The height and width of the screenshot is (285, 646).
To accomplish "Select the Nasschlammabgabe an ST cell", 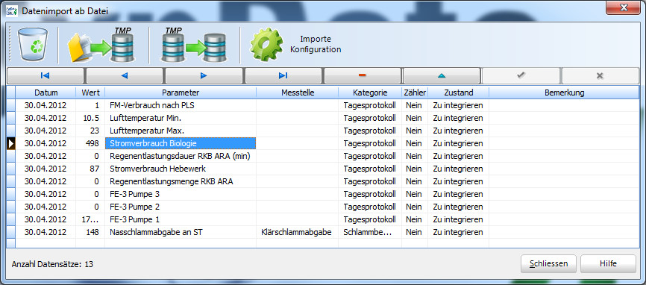I will tap(181, 232).
